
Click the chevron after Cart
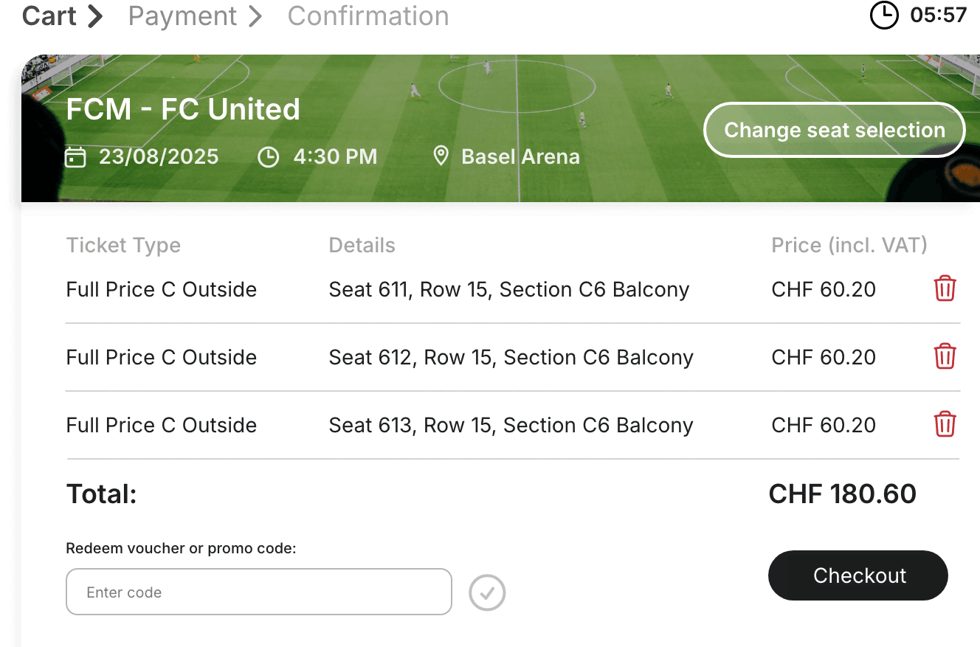click(x=95, y=15)
